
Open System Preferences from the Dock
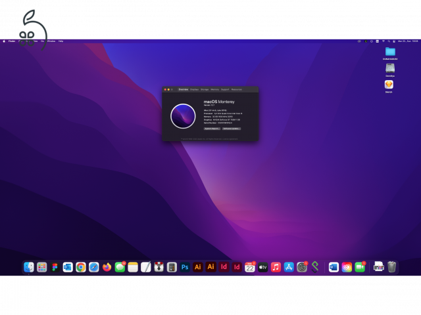302,267
